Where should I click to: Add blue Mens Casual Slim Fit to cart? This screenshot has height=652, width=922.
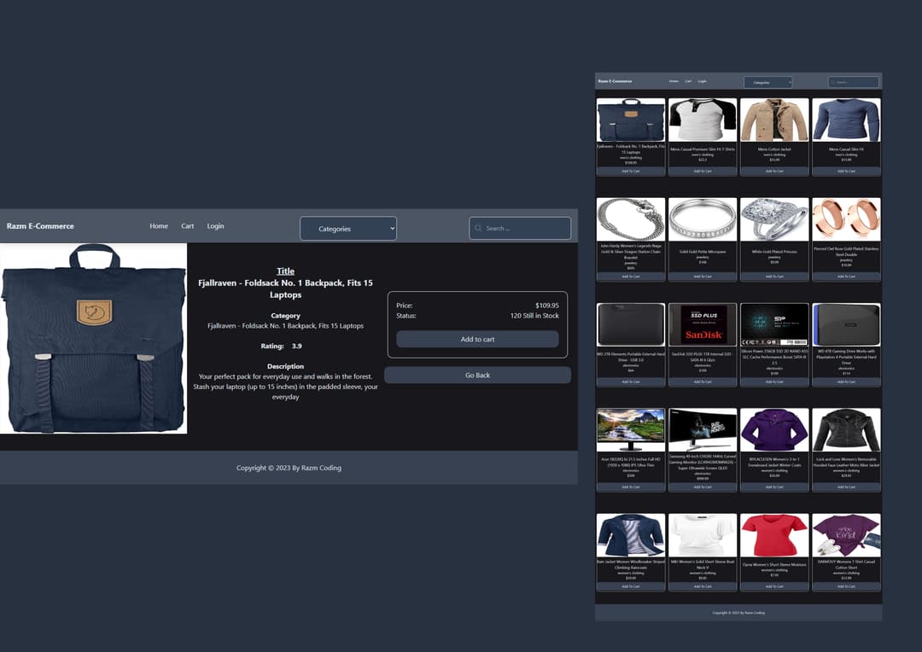pyautogui.click(x=846, y=171)
